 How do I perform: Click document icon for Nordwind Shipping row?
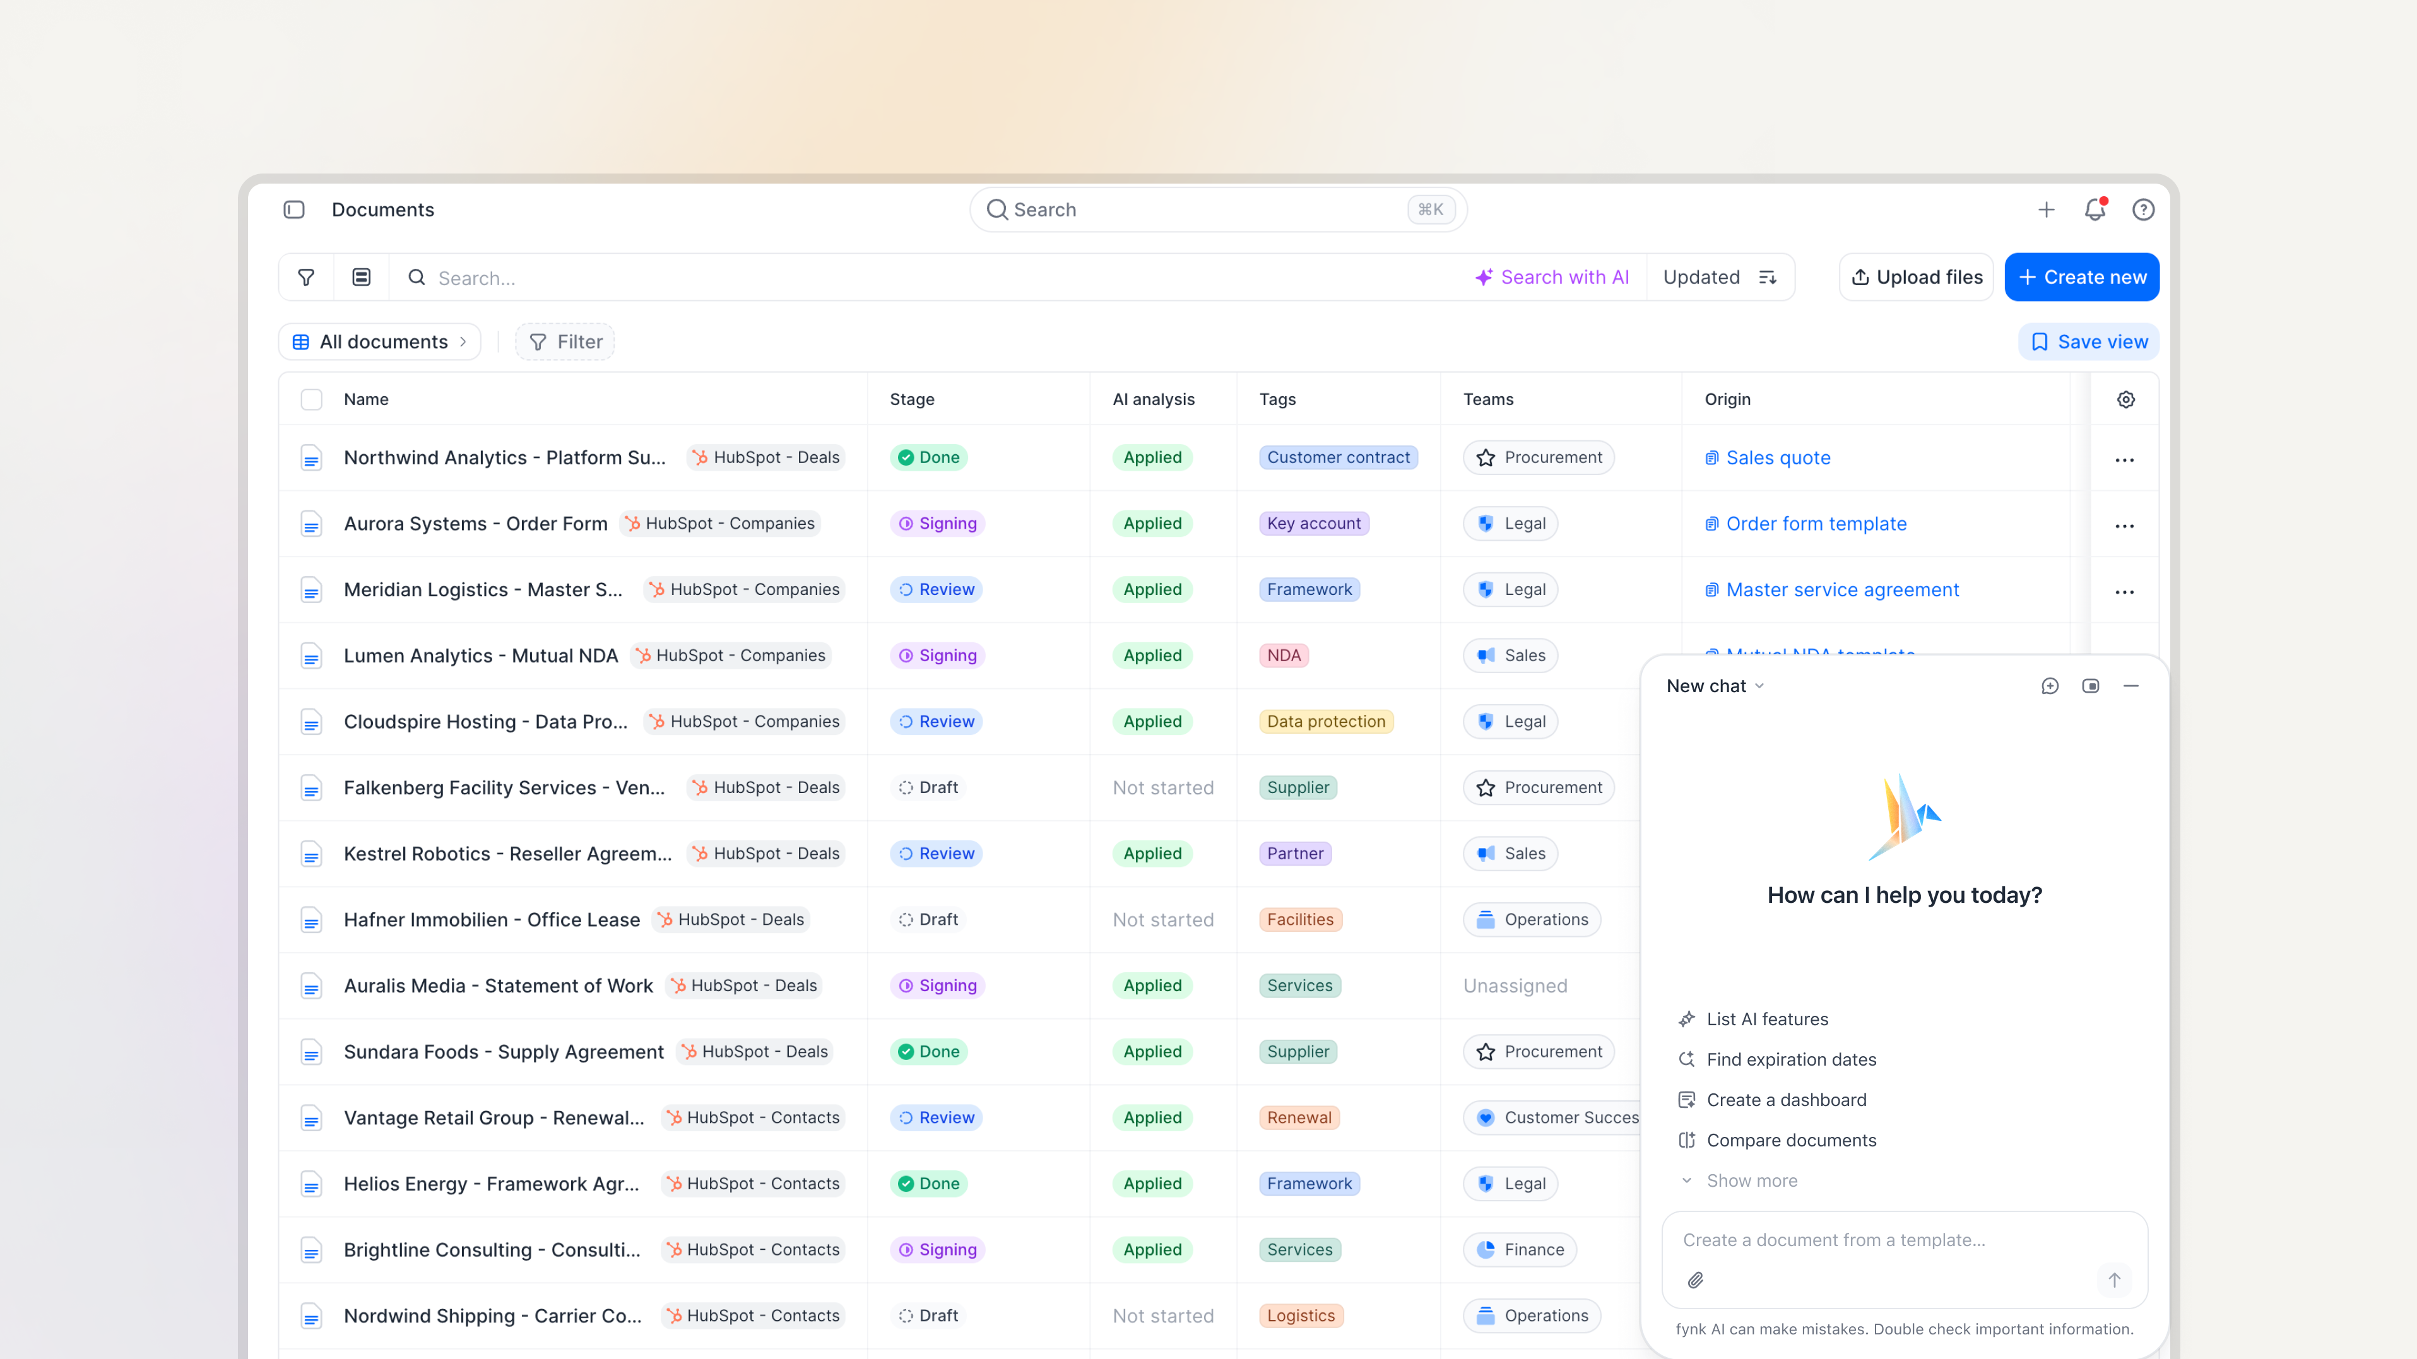(x=312, y=1317)
